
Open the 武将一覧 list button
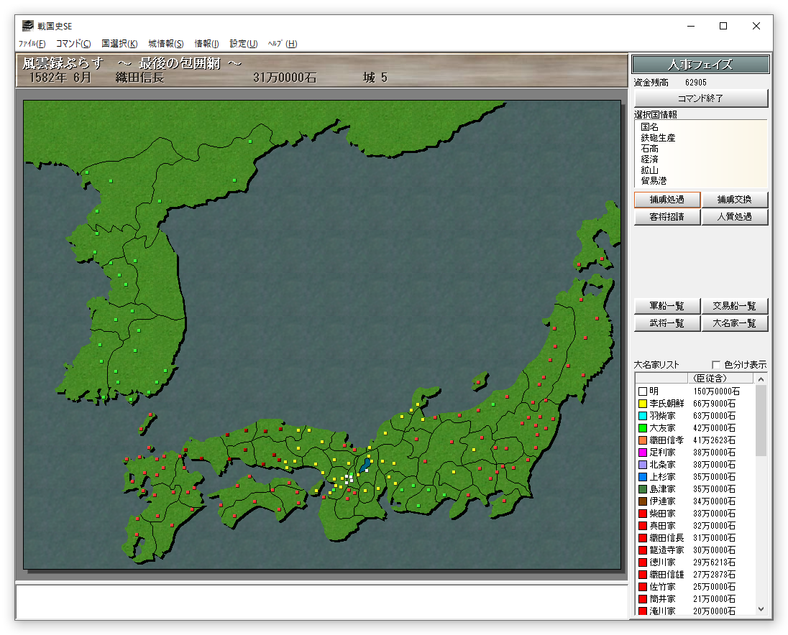pyautogui.click(x=667, y=323)
